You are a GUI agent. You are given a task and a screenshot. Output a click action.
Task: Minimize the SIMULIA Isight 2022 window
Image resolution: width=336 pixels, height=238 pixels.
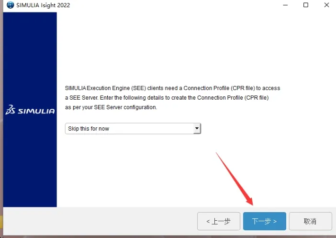coord(285,5)
